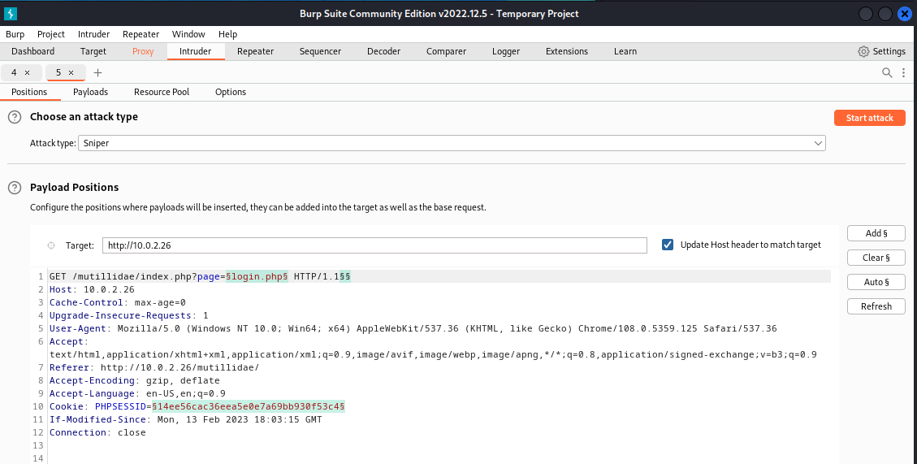Viewport: 917px width, 464px height.
Task: Click the Cache-Control: max-age=0 line
Action: [118, 302]
